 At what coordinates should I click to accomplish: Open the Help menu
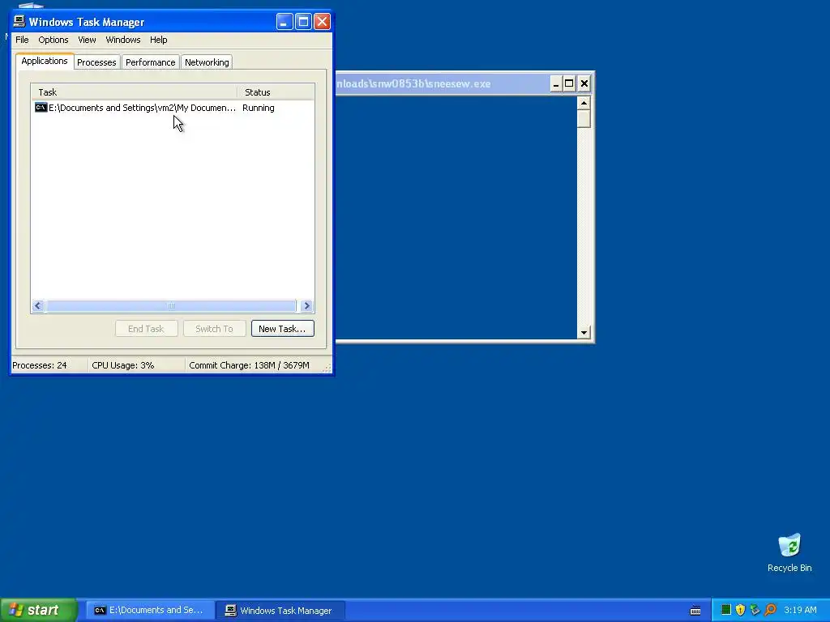pos(158,40)
